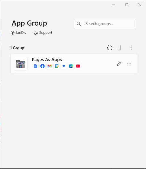
Task: Maximize the App Group window
Action: coord(127,5)
